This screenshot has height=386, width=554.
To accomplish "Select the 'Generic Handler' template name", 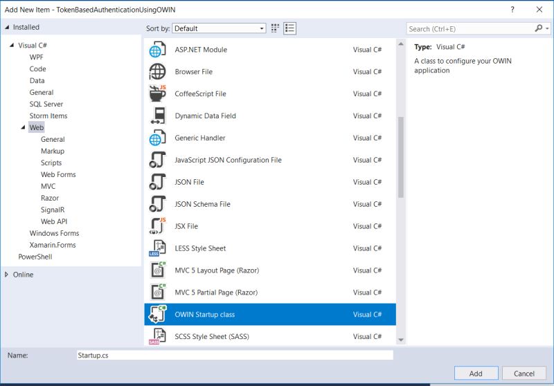I will [199, 138].
